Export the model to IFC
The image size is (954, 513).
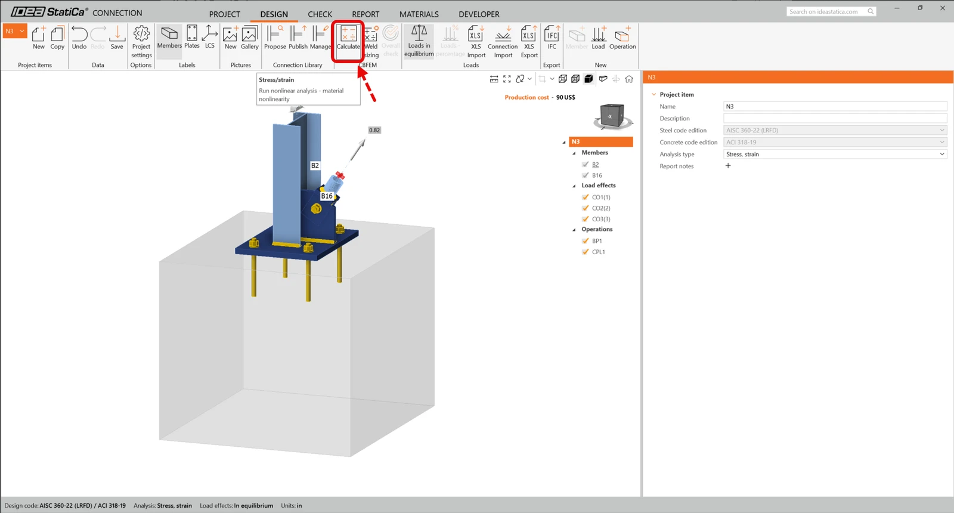[552, 38]
